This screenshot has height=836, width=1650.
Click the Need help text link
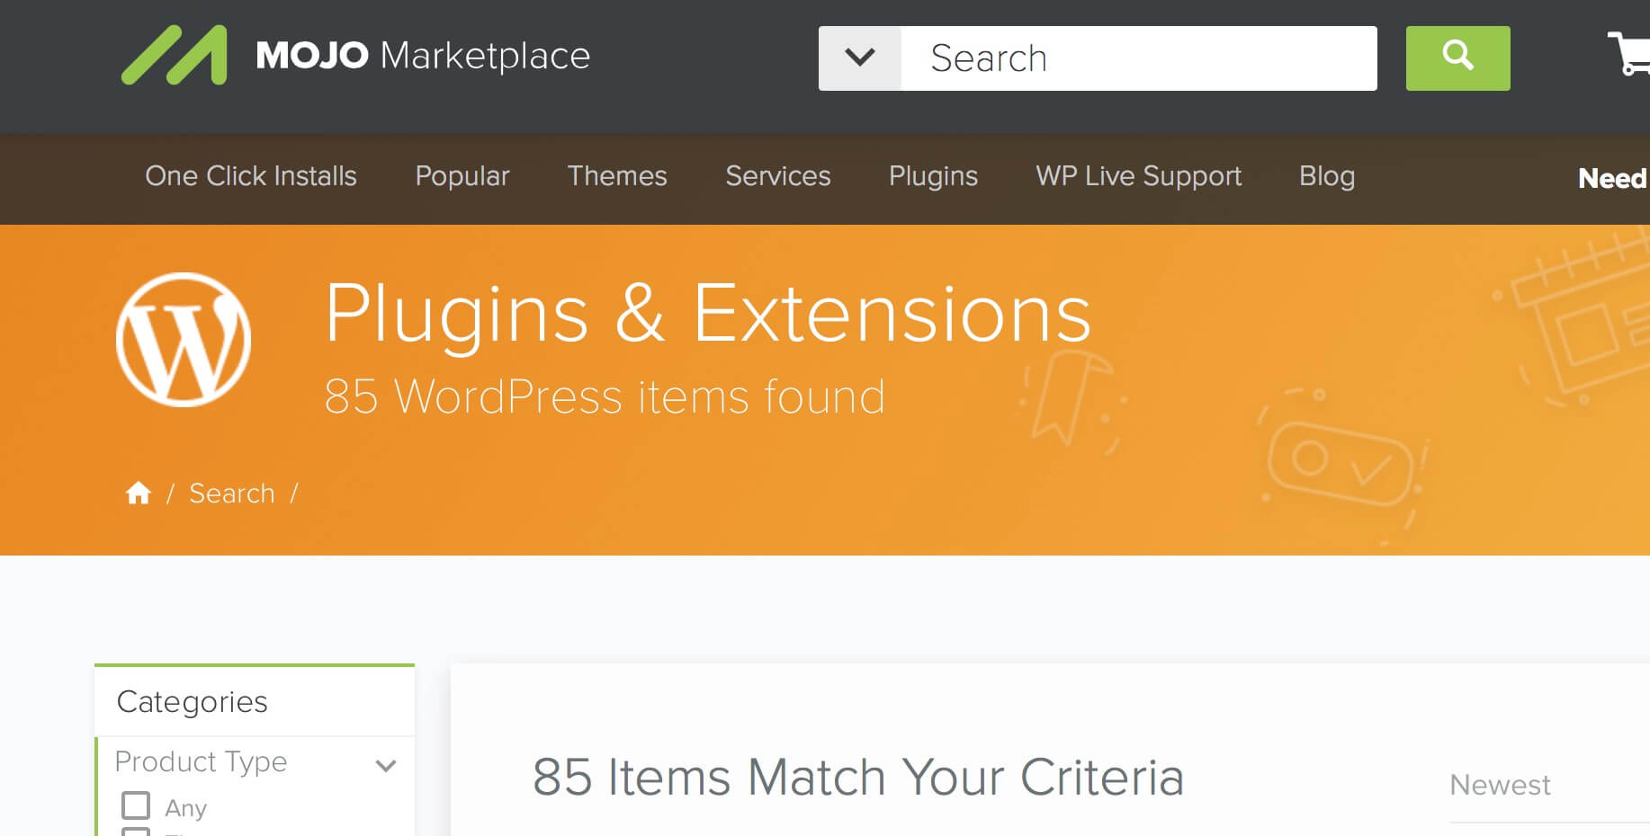click(1613, 178)
